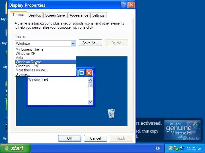Screen dimensions: 205x153
Task: Click the help question mark icon
Action: click(124, 5)
